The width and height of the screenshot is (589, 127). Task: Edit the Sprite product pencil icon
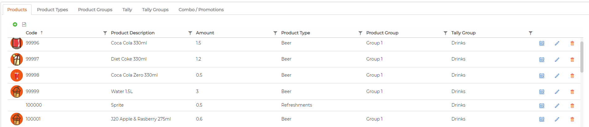click(x=557, y=106)
